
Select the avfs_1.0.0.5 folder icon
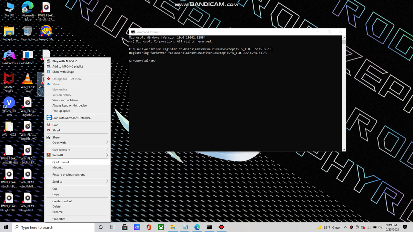(9, 129)
